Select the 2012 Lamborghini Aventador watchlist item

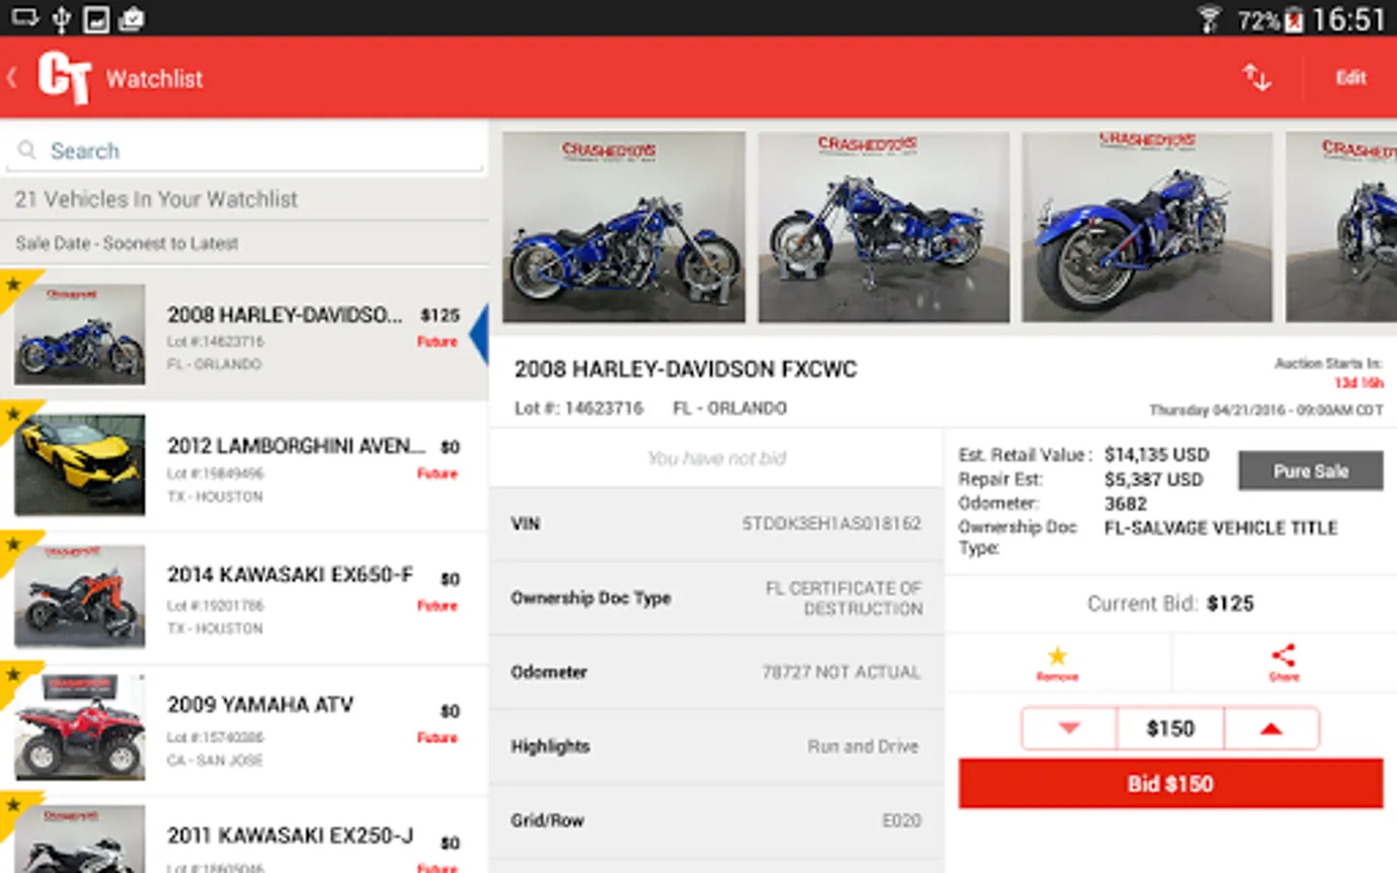click(x=244, y=467)
